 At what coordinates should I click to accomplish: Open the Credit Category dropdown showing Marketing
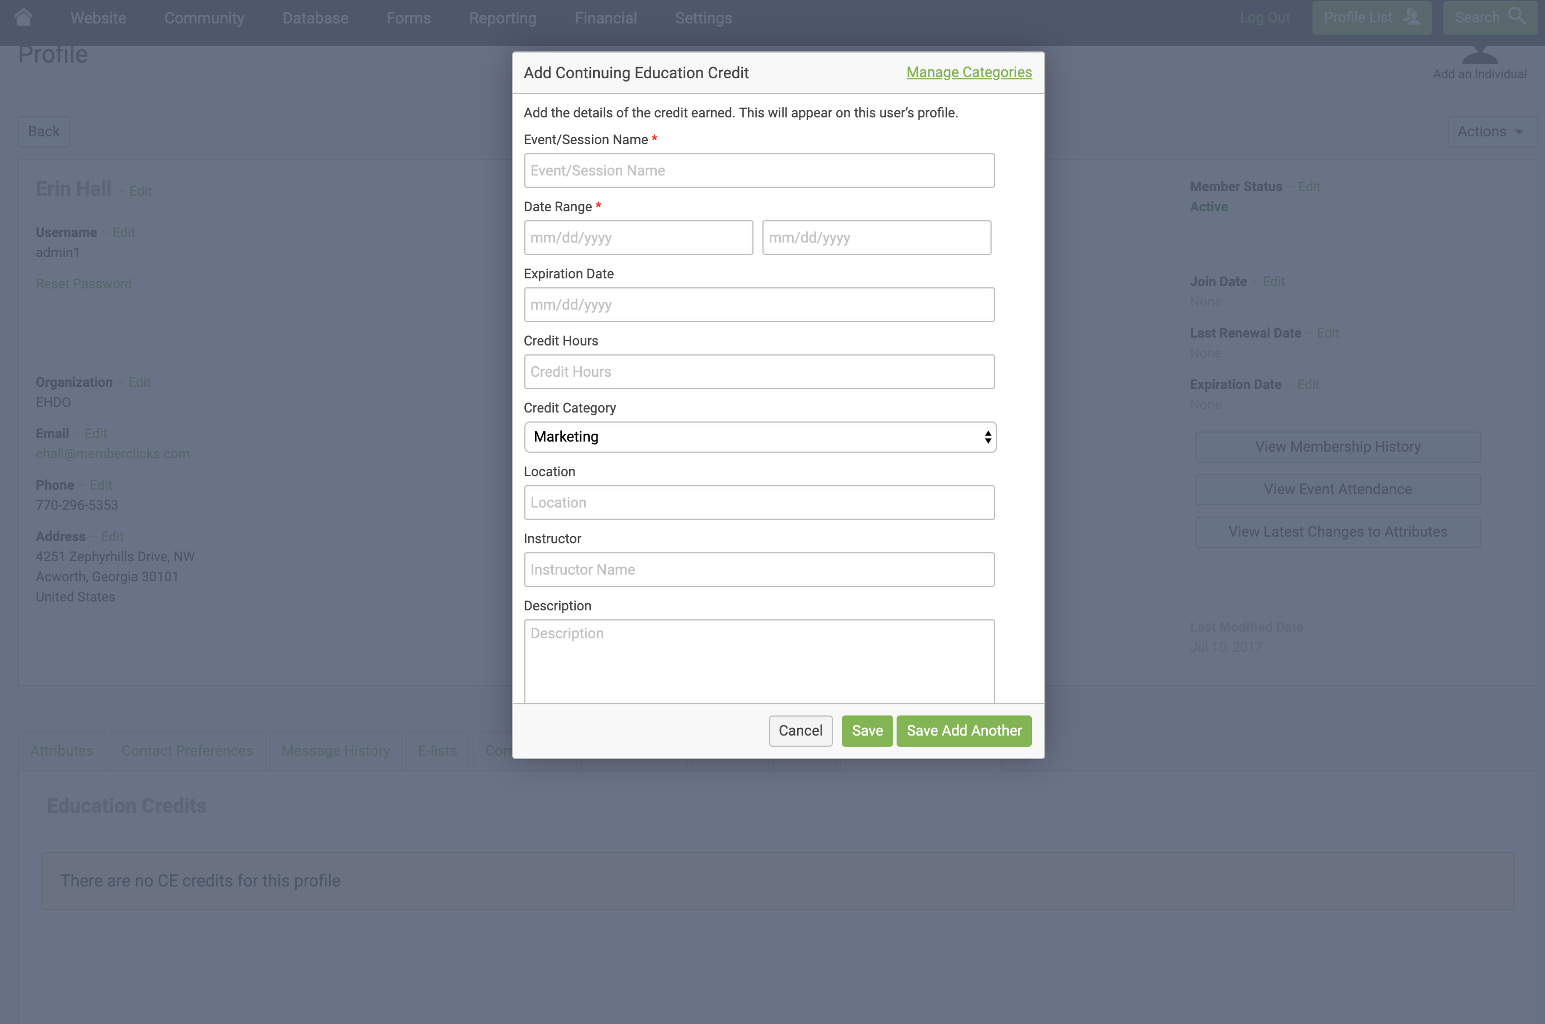pos(760,437)
